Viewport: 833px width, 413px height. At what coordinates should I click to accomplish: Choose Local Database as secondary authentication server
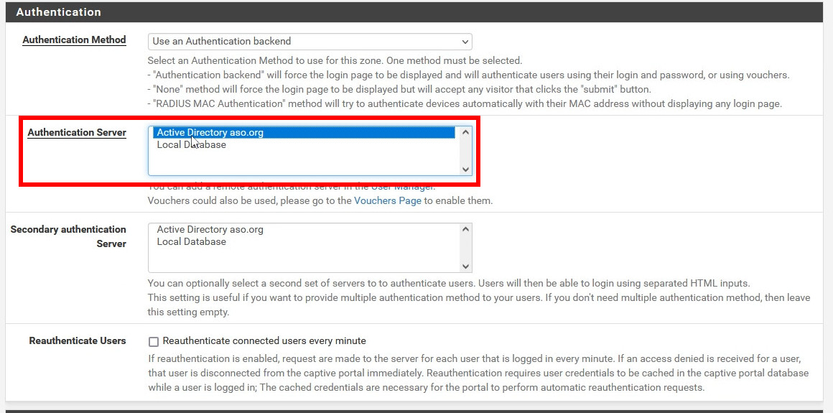pos(191,242)
